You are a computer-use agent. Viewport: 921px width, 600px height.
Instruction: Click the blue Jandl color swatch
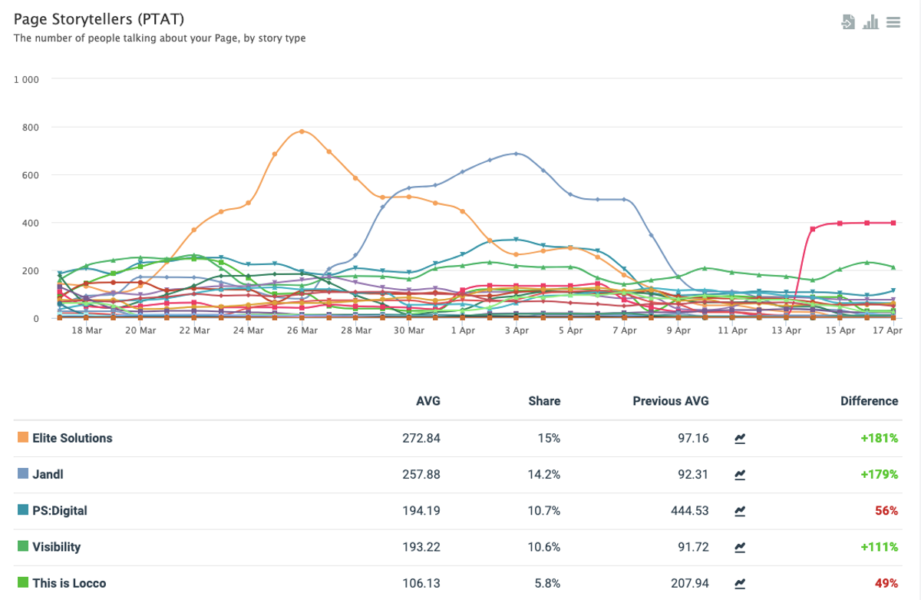[23, 474]
